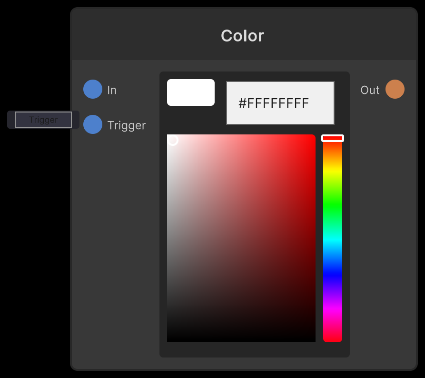Click the hue slider handle at the top
Image resolution: width=425 pixels, height=378 pixels.
(332, 138)
